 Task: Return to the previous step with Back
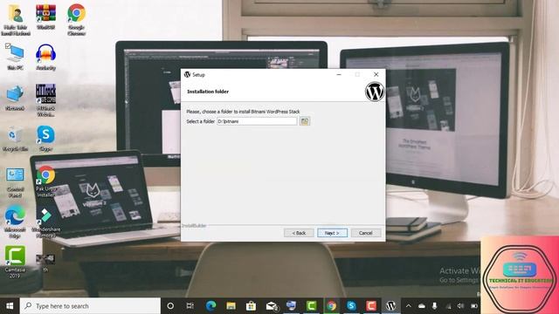[x=299, y=233]
